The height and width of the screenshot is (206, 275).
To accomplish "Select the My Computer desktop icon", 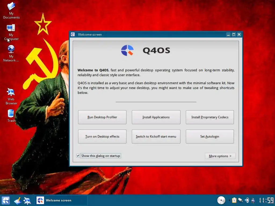I will (11, 32).
